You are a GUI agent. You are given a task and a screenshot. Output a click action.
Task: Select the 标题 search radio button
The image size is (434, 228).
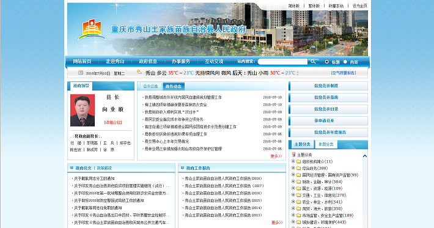pyautogui.click(x=327, y=62)
